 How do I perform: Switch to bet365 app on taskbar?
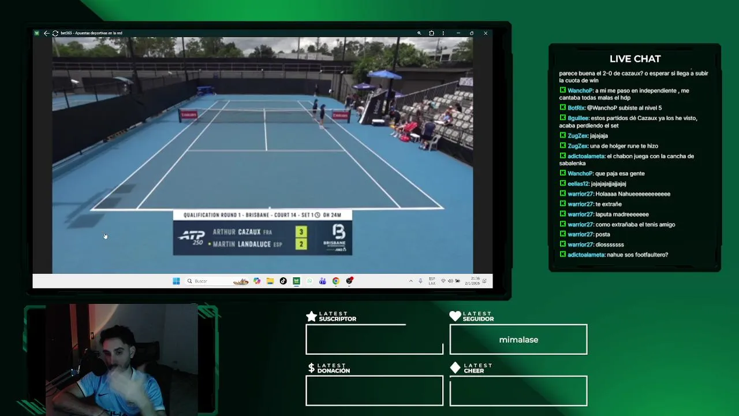click(x=296, y=281)
